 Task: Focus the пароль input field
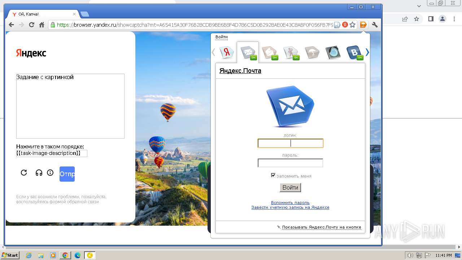pos(290,163)
